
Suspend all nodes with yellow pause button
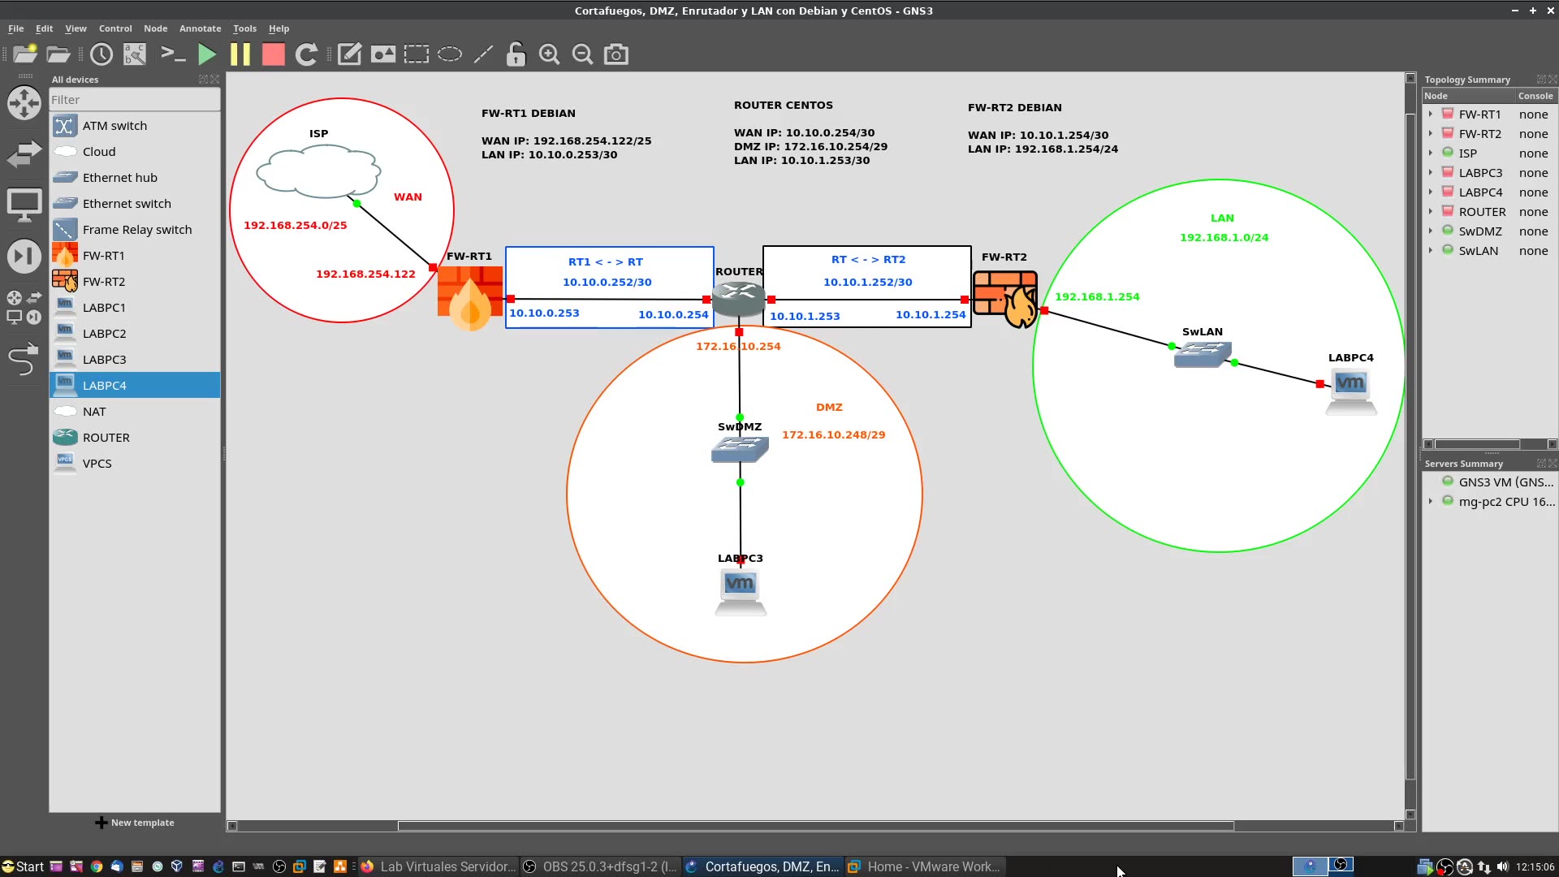click(x=240, y=54)
